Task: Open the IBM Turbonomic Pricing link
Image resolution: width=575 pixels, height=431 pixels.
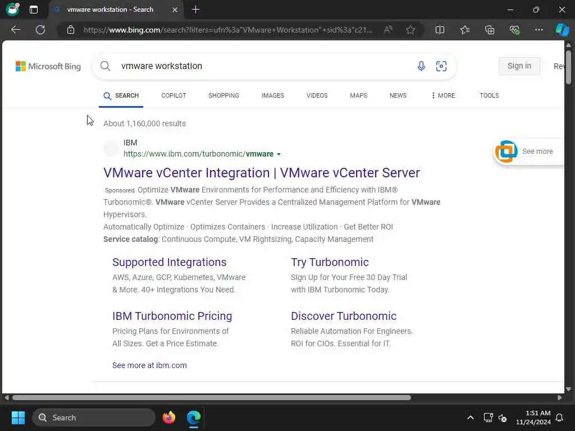Action: click(x=172, y=316)
